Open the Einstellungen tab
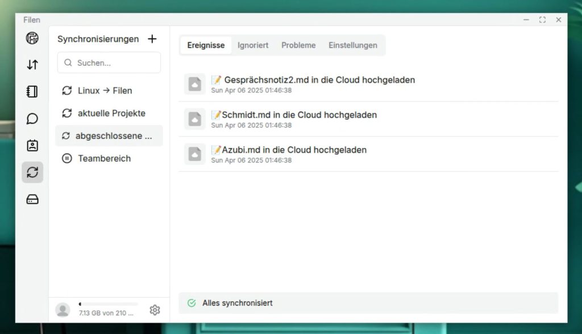 point(352,45)
